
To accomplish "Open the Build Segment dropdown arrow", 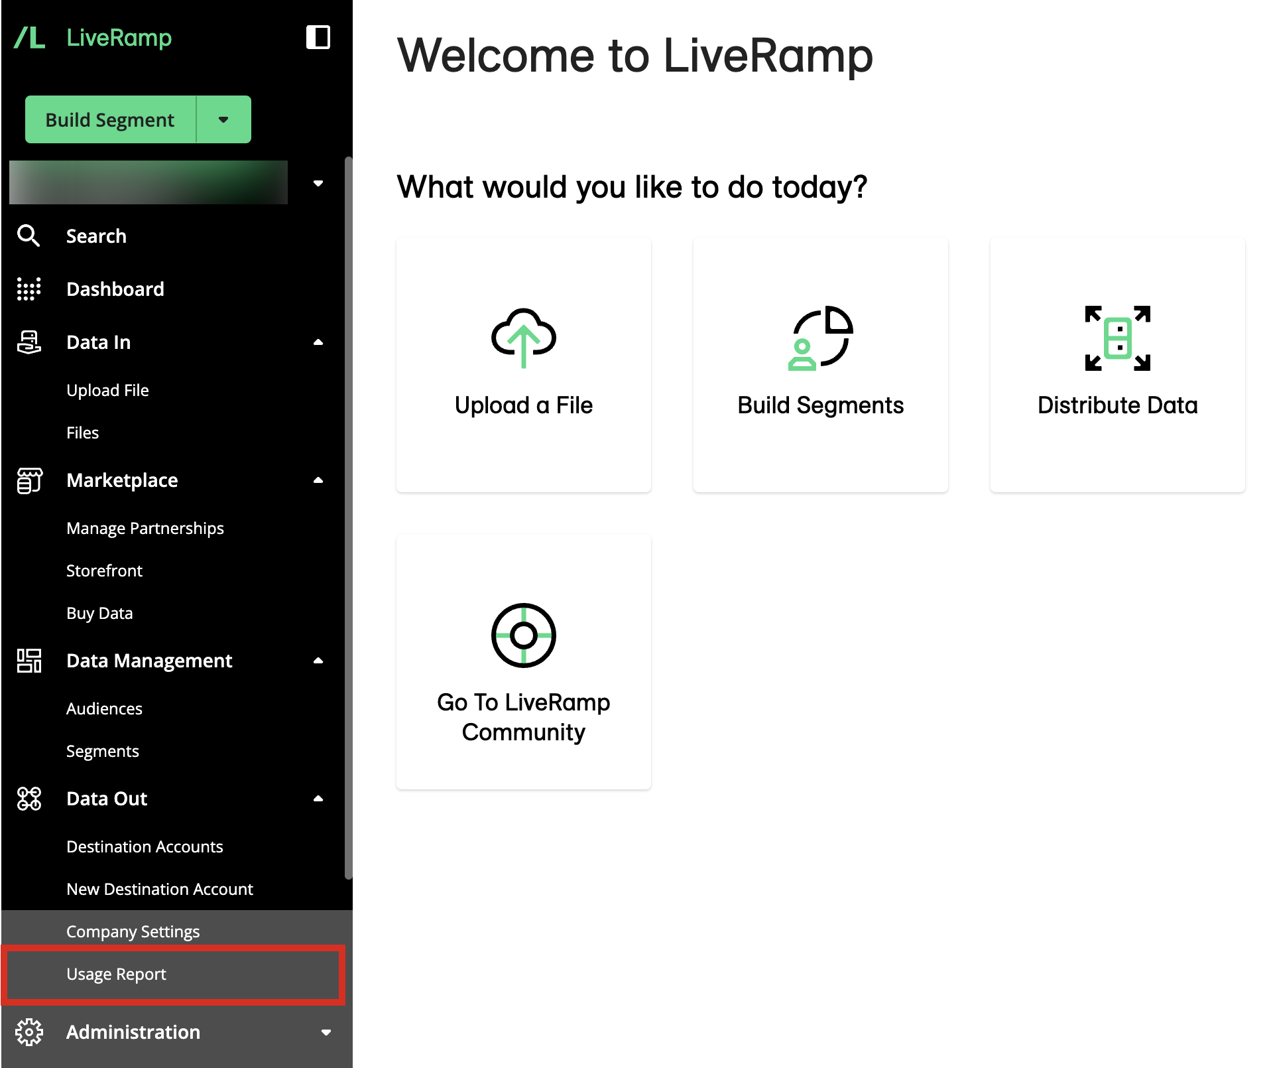I will pos(224,119).
